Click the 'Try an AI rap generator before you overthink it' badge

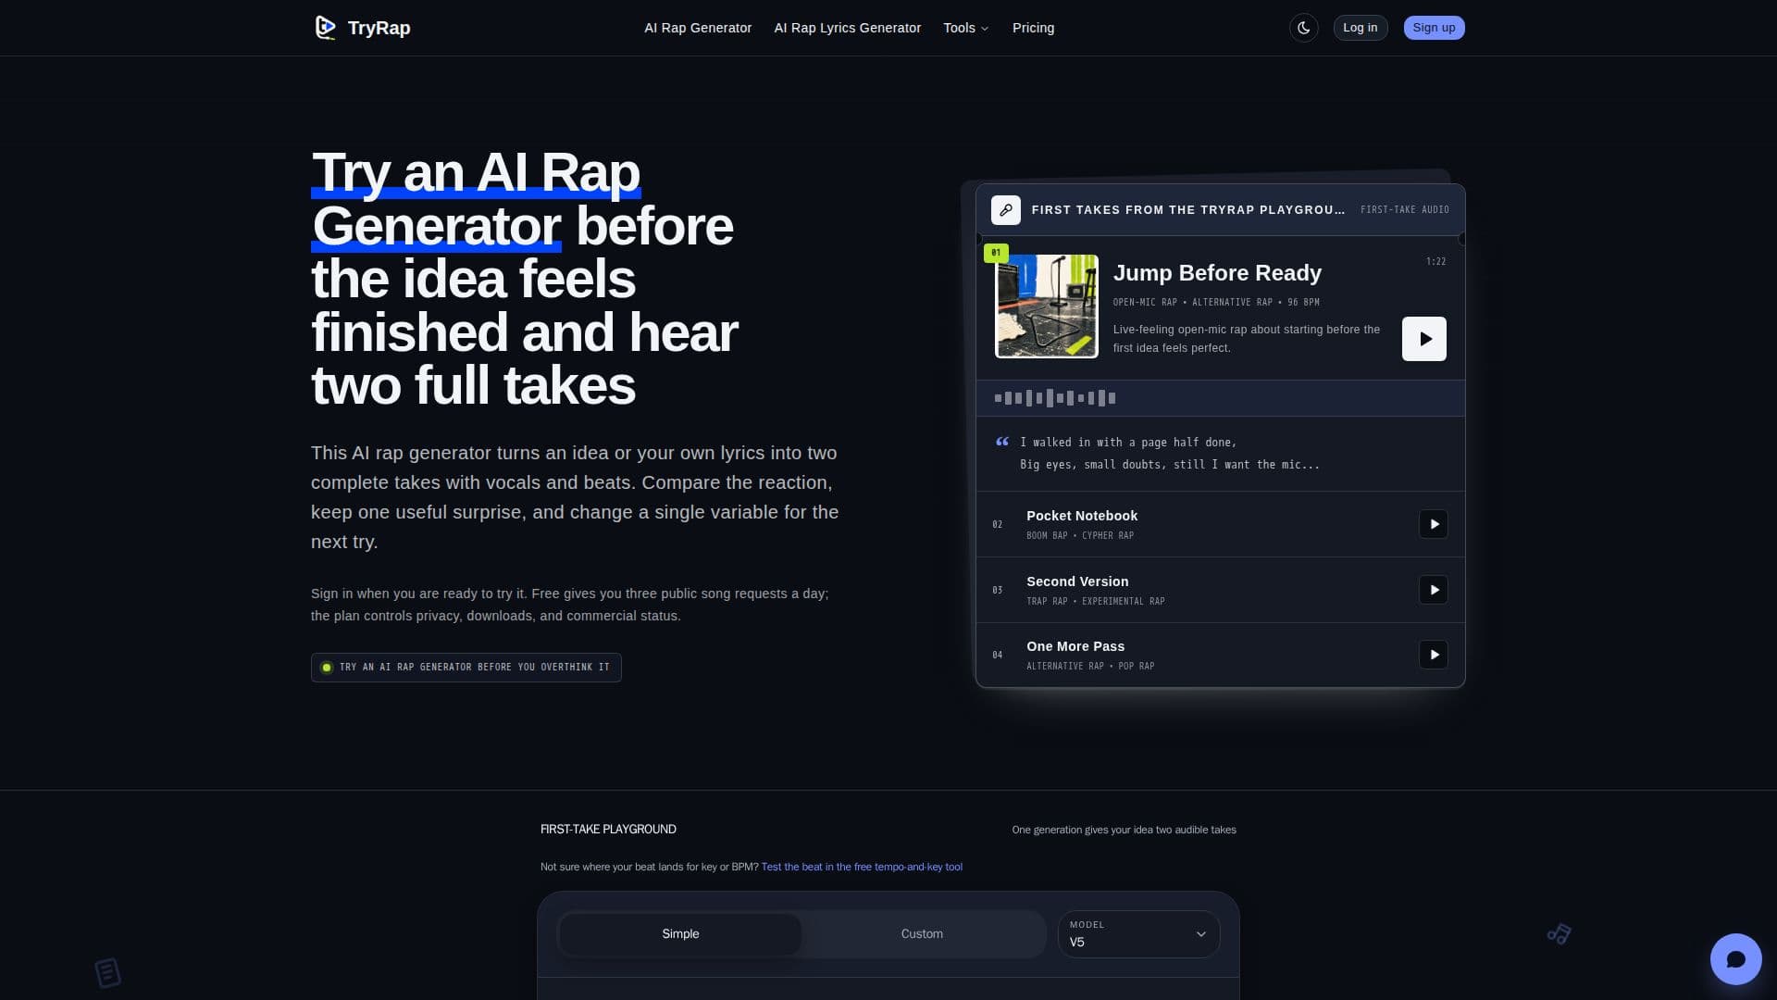tap(466, 668)
